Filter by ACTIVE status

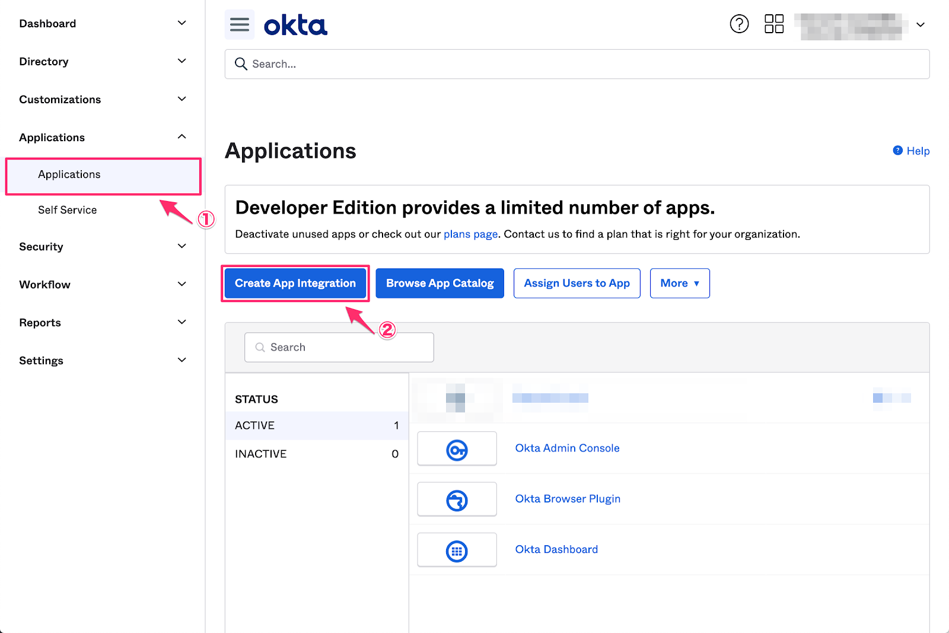(317, 425)
